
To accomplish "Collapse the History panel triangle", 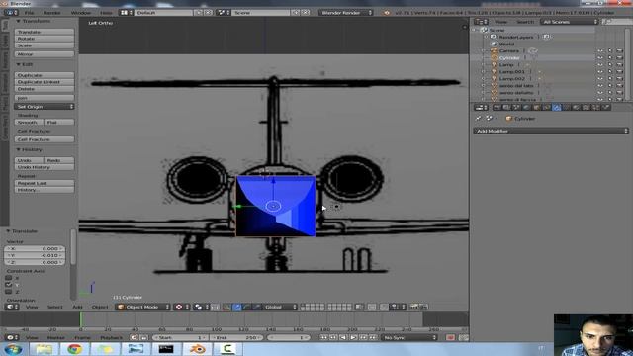I will click(x=18, y=149).
